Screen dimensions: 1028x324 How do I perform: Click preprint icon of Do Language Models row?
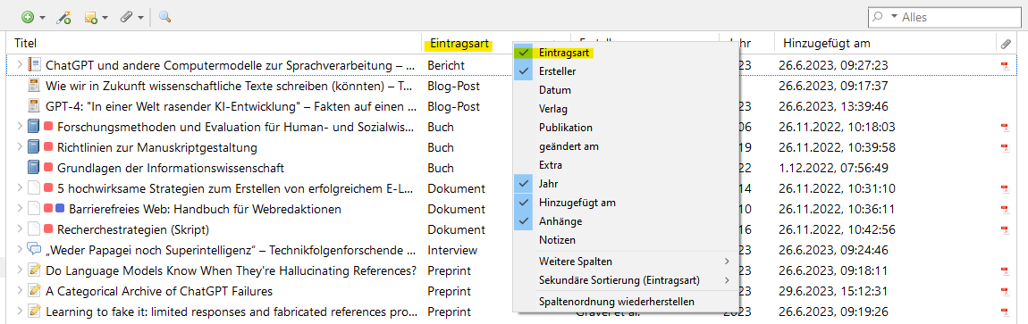click(x=34, y=270)
